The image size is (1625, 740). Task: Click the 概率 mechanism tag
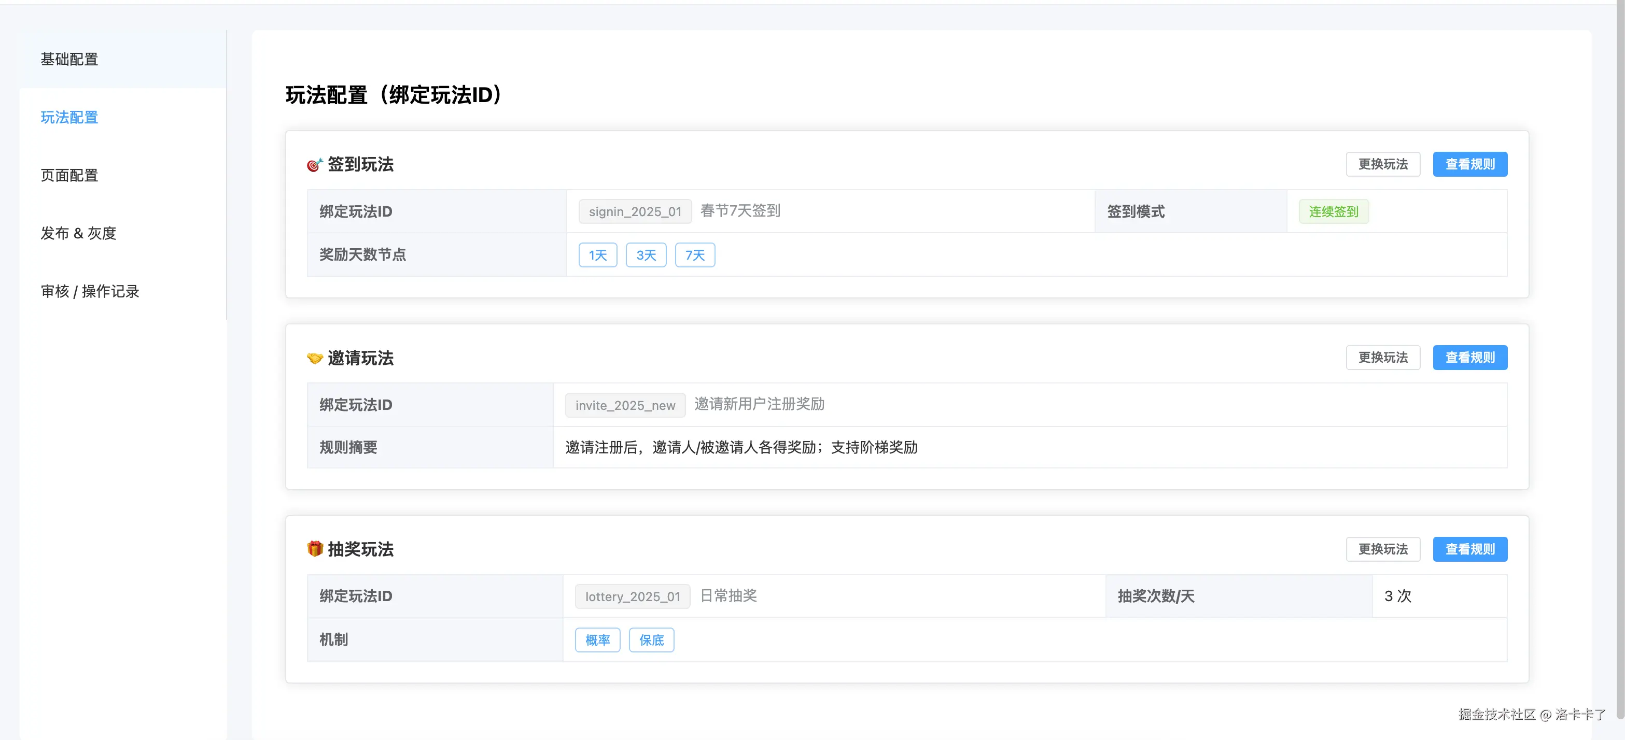point(597,641)
